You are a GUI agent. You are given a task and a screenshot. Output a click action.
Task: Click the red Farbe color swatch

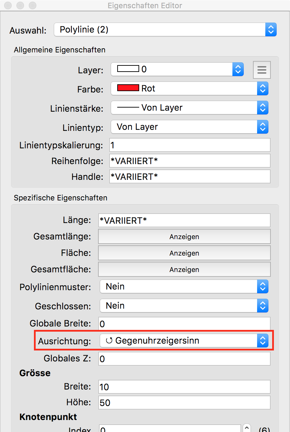(x=128, y=88)
